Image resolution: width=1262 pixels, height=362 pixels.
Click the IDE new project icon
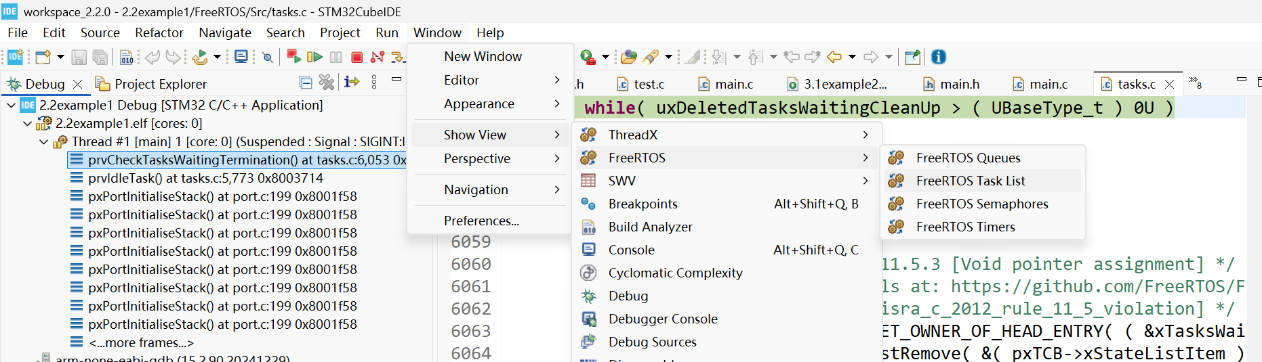(x=15, y=57)
